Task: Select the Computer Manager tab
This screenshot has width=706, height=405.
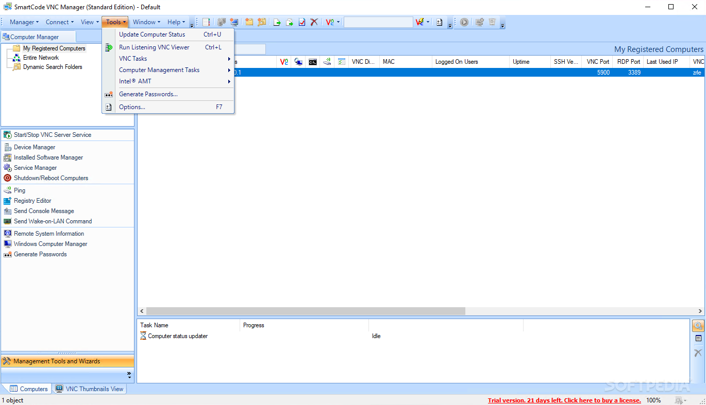Action: point(38,37)
